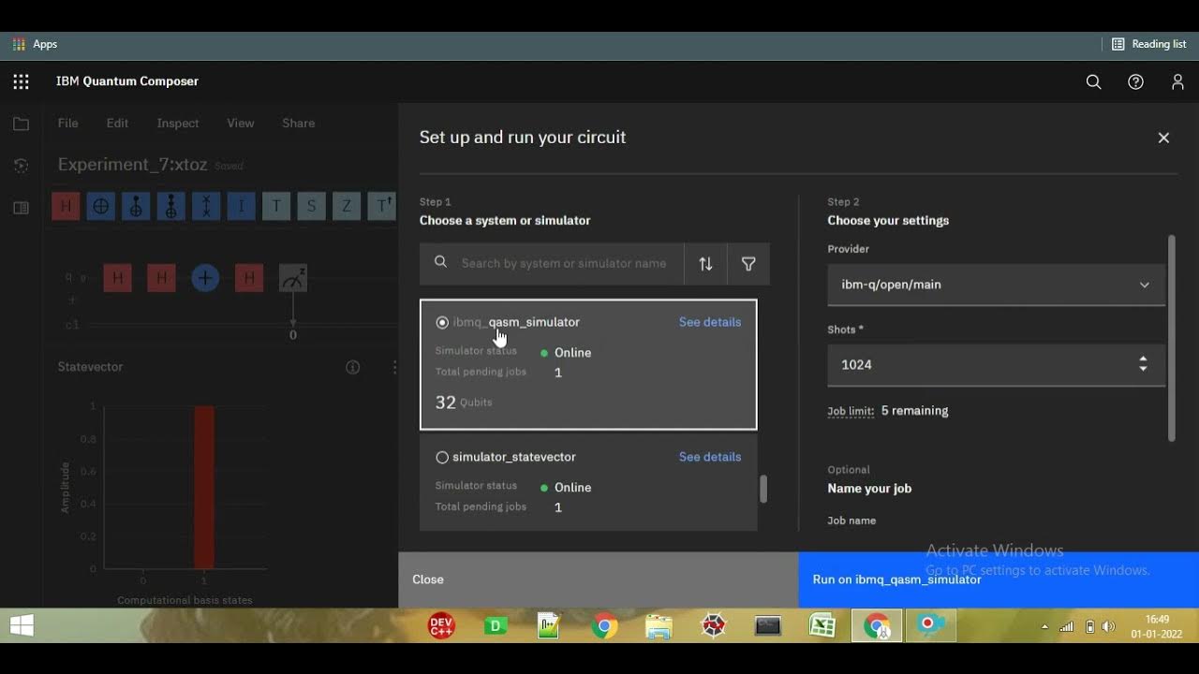This screenshot has width=1199, height=674.
Task: Open the systems filter funnel icon
Action: [x=748, y=264]
